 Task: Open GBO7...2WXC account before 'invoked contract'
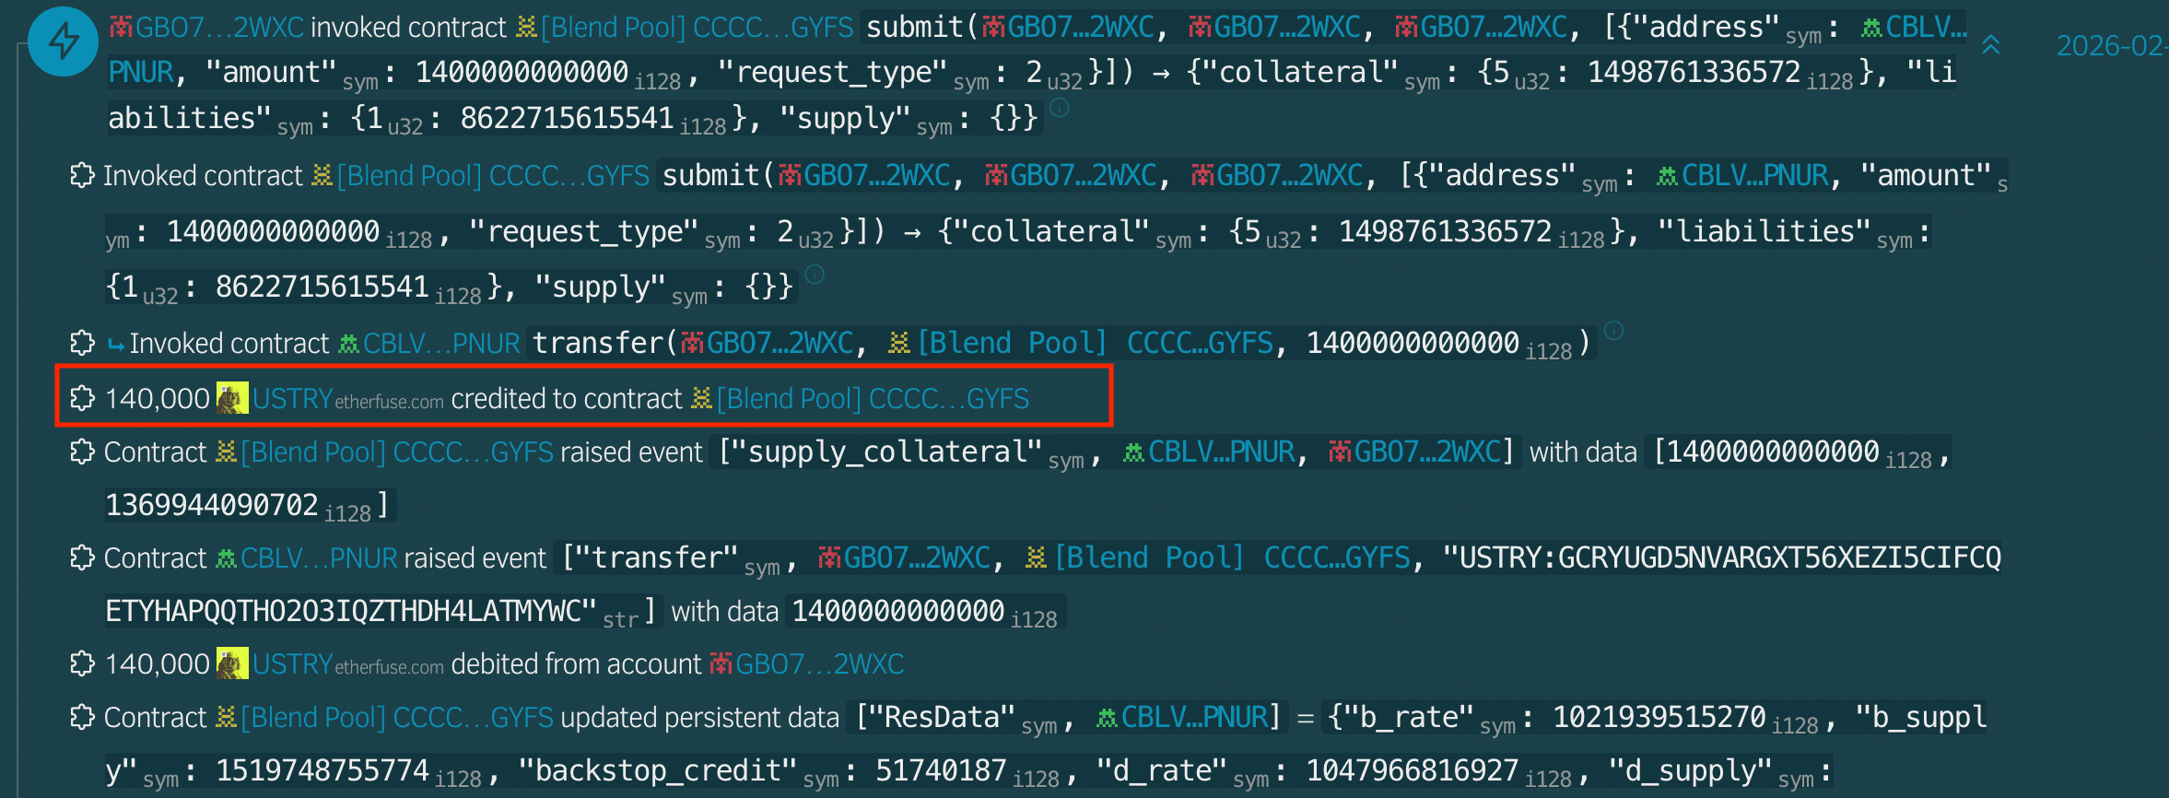click(206, 28)
